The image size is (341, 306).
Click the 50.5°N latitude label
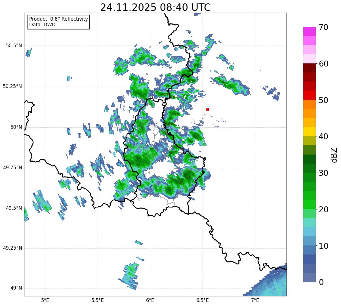[x=14, y=46]
